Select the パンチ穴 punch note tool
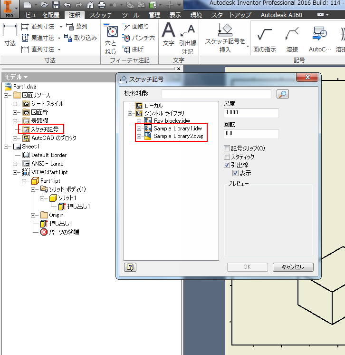The height and width of the screenshot is (355, 345). [x=139, y=38]
